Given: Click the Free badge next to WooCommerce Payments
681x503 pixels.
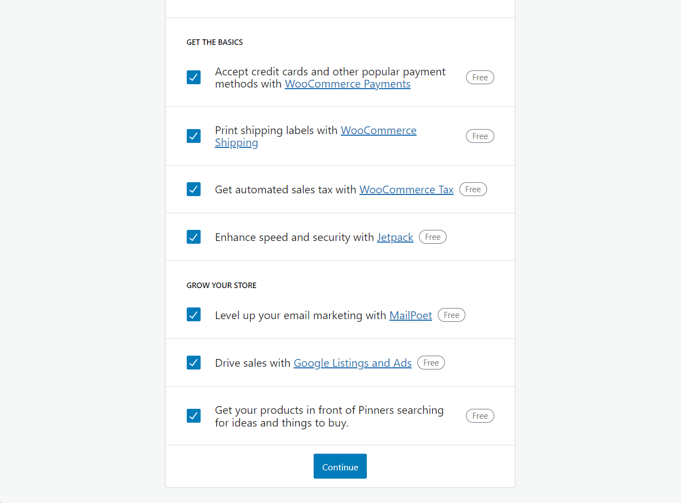Looking at the screenshot, I should point(480,77).
